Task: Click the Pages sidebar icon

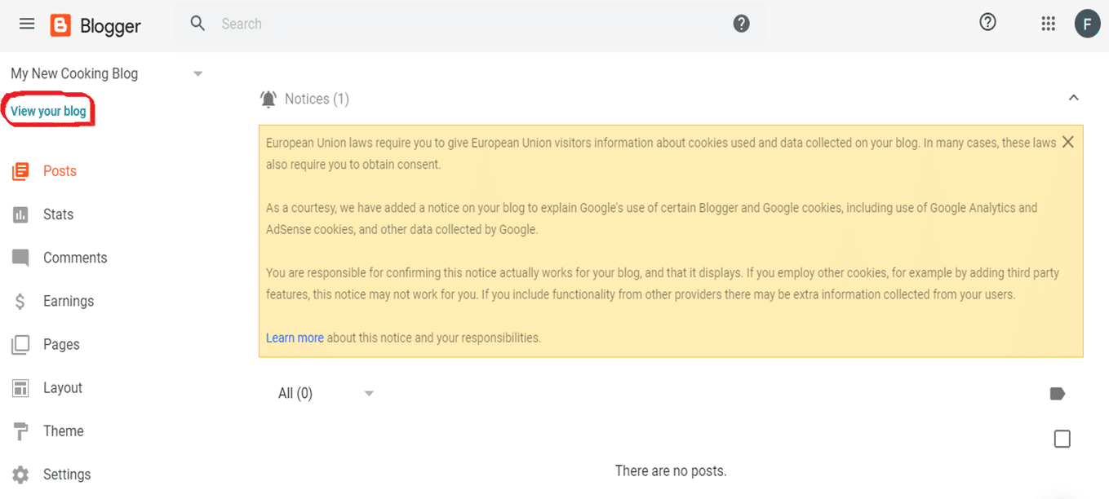Action: point(20,345)
